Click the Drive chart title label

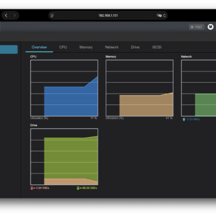point(34,125)
